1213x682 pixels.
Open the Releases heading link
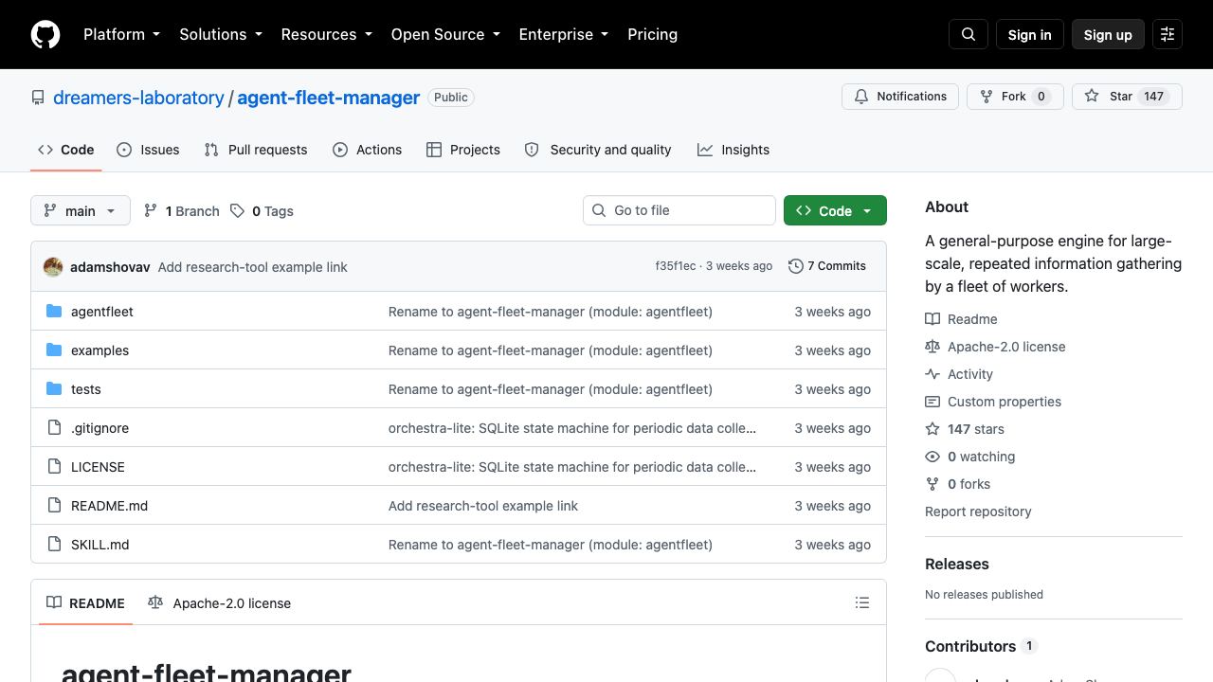point(957,564)
